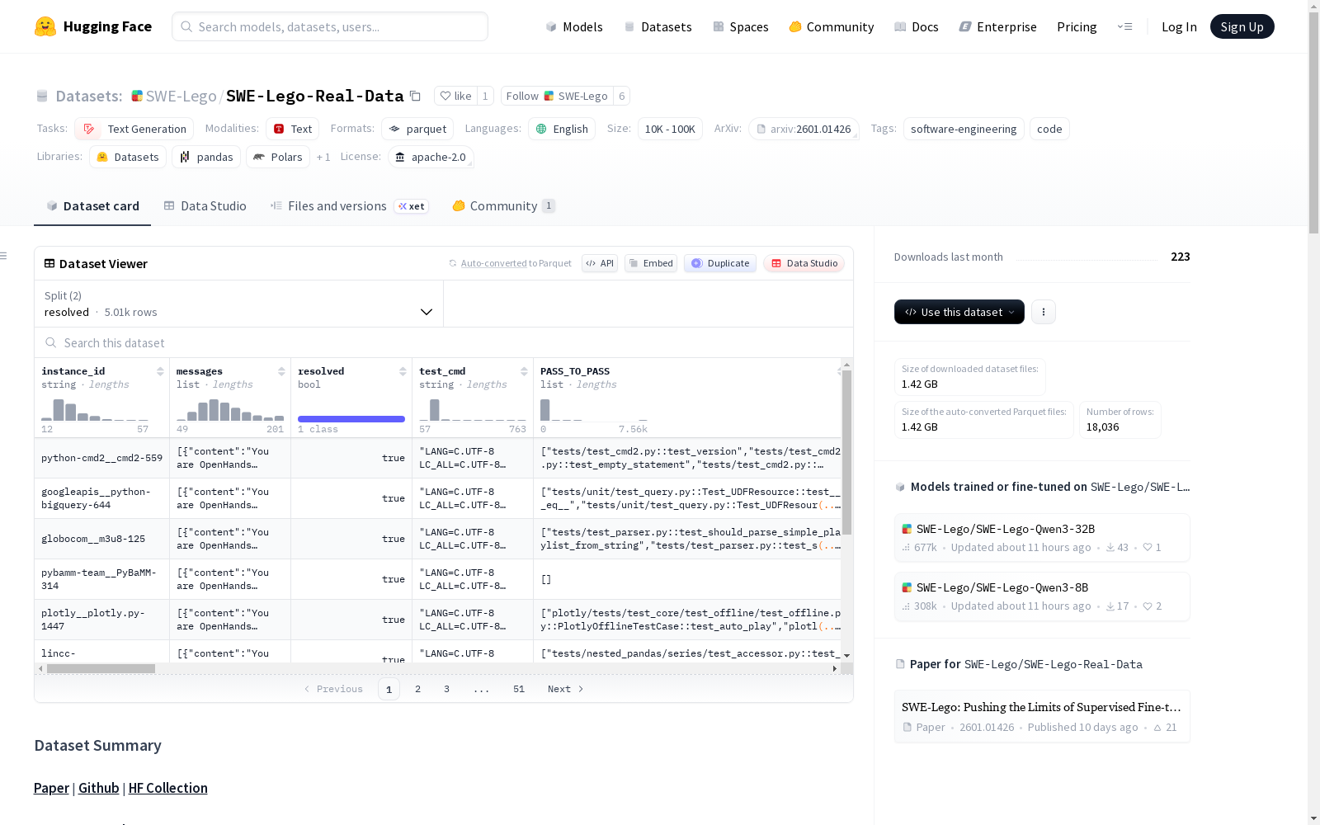Open the three-dot options menu beside Use this dataset
Image resolution: width=1320 pixels, height=825 pixels.
point(1044,312)
